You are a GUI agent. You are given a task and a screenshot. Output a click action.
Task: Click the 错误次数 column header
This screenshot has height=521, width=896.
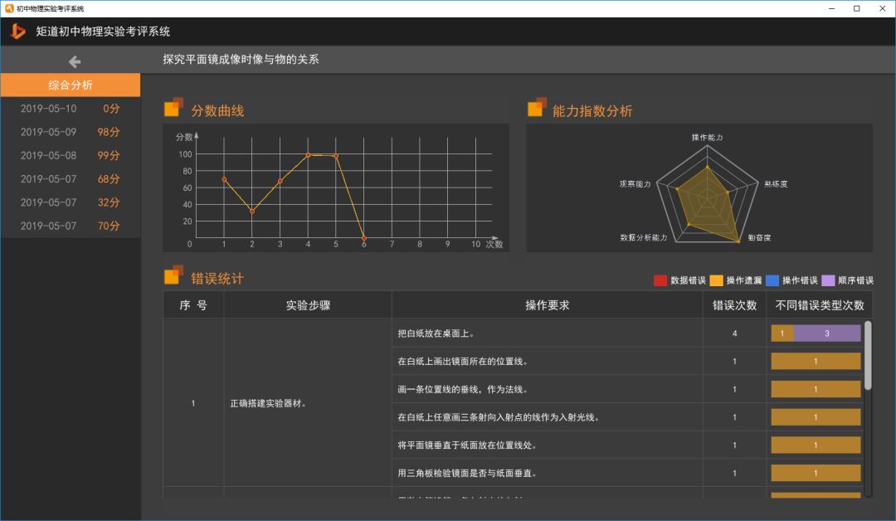(734, 305)
